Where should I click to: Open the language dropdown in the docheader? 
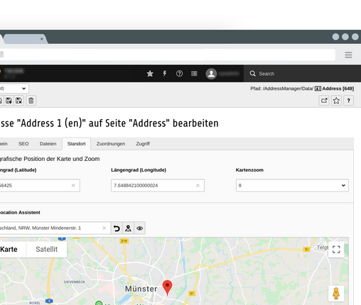click(x=14, y=89)
